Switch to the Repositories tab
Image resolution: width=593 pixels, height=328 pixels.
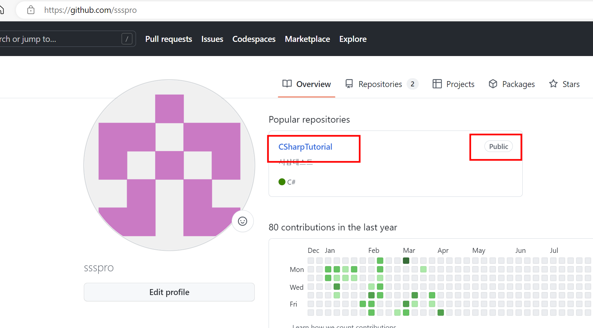point(381,84)
